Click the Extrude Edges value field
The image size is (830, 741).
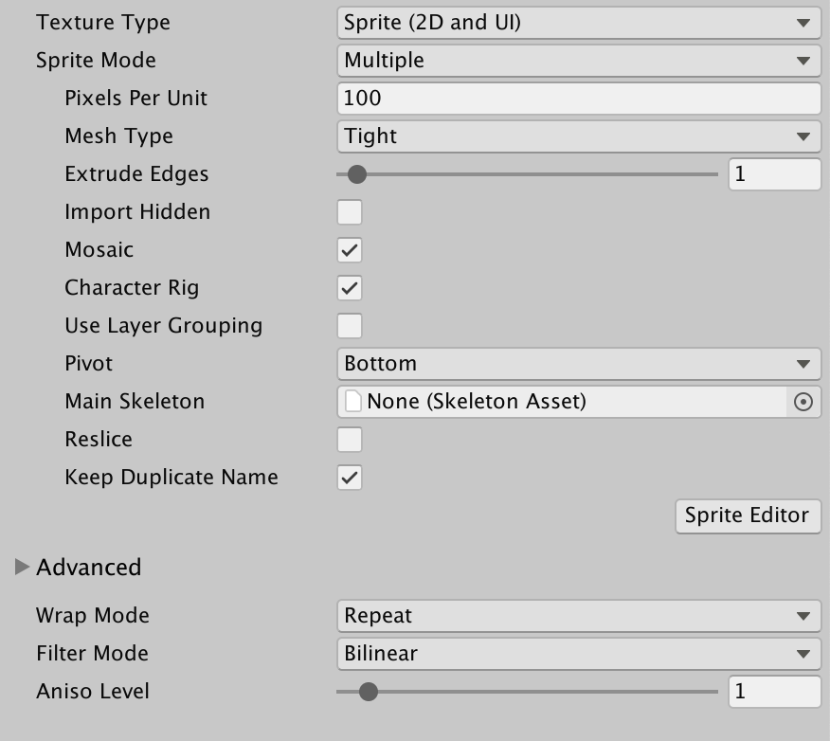click(x=773, y=174)
